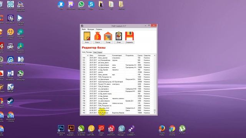This screenshot has height=138, width=246.
Task: Click the table scrollbar up arrow
Action: click(x=155, y=56)
